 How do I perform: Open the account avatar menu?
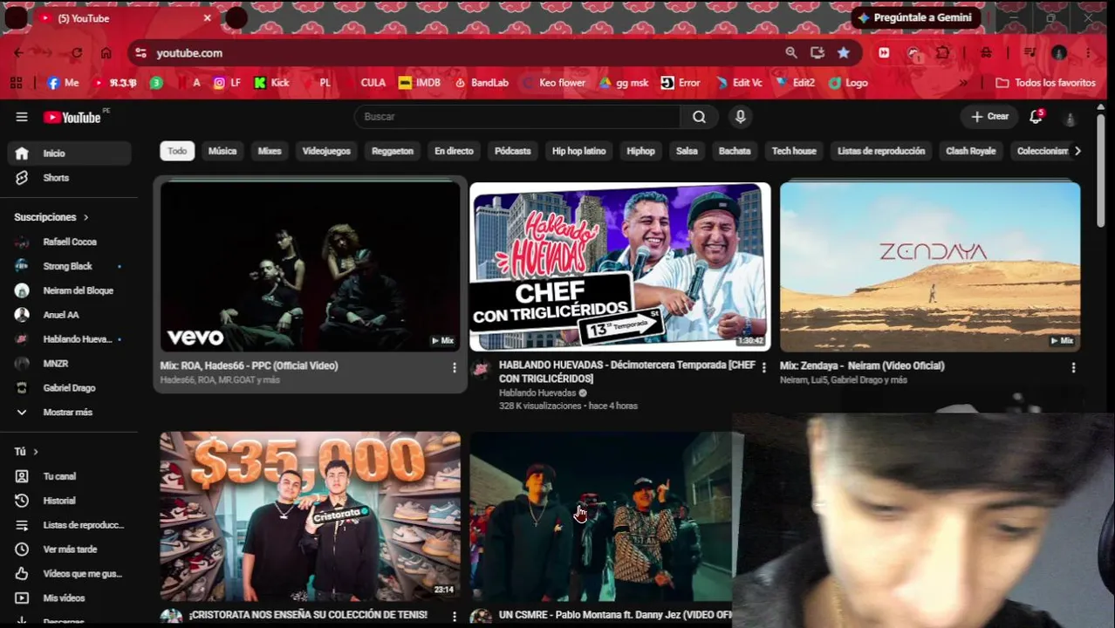(1070, 117)
